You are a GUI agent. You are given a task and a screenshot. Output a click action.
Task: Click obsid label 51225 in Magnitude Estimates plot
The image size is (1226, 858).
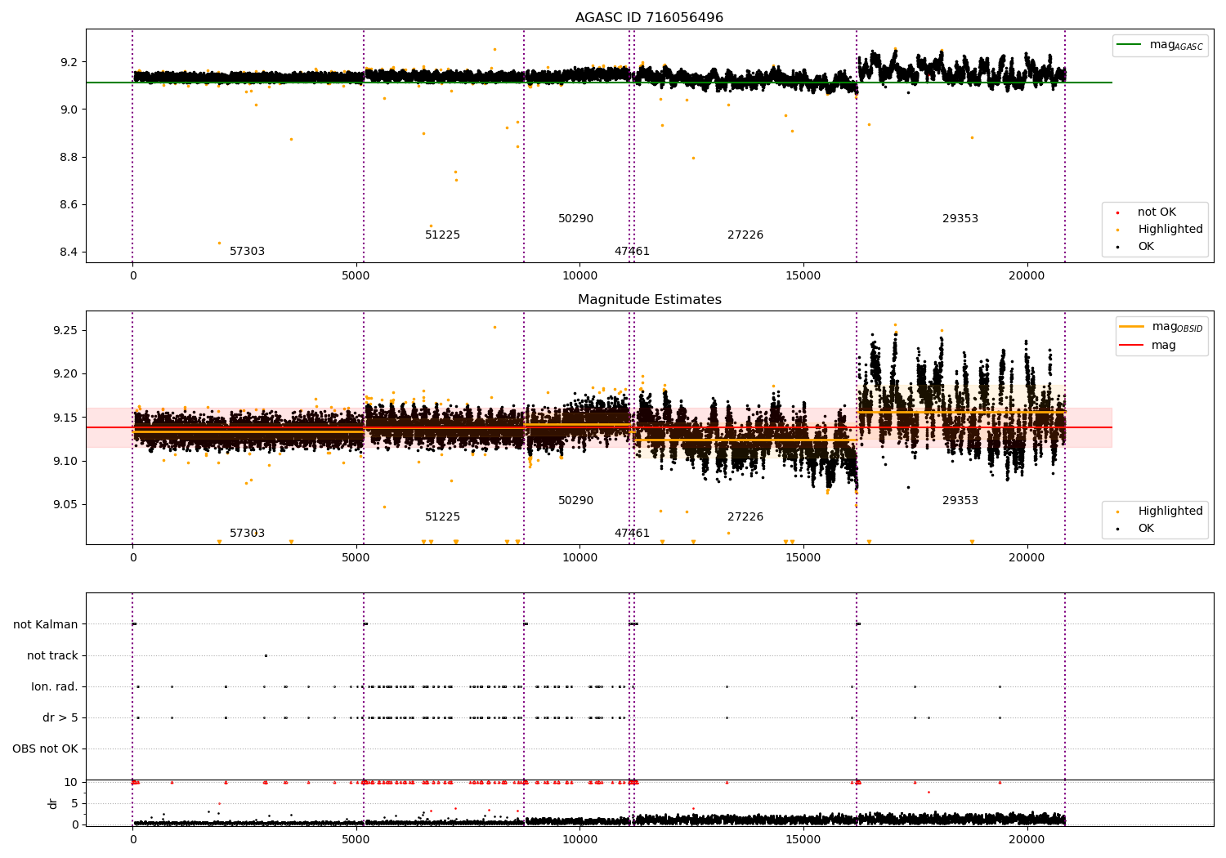coord(442,517)
